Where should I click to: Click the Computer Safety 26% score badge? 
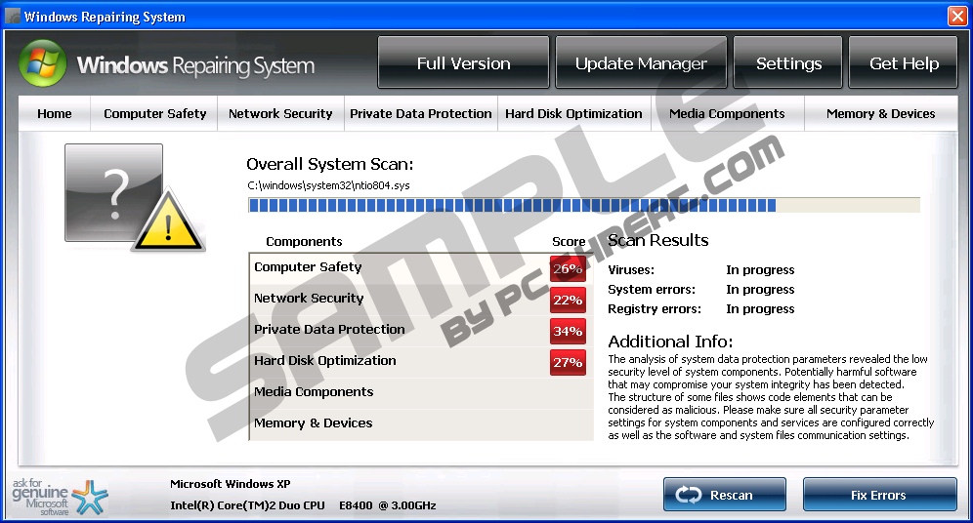point(568,269)
